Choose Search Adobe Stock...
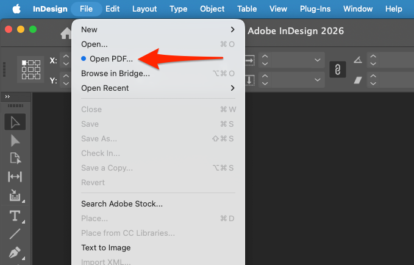This screenshot has width=414, height=265. click(x=122, y=203)
